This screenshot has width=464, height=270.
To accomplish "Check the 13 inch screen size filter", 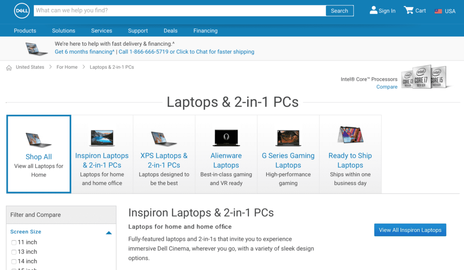I will (x=14, y=252).
